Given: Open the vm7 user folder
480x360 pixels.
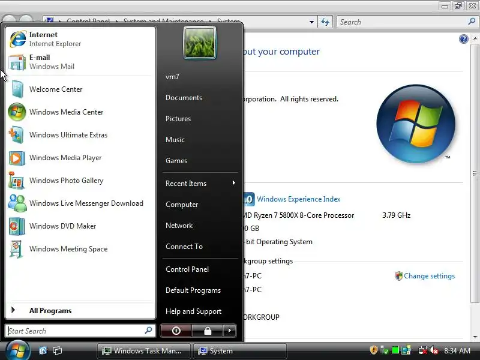Looking at the screenshot, I should pyautogui.click(x=172, y=77).
